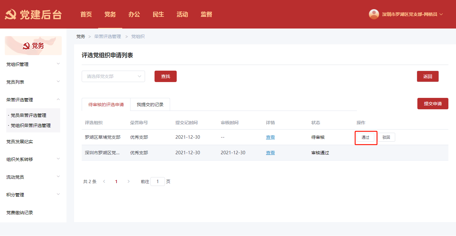The height and width of the screenshot is (236, 456).
Task: Approve 罗湖区草埔党支部 with 通过 button
Action: point(365,137)
